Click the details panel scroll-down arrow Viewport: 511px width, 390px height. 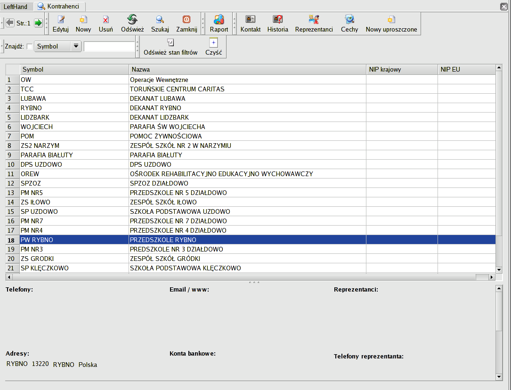coord(499,377)
